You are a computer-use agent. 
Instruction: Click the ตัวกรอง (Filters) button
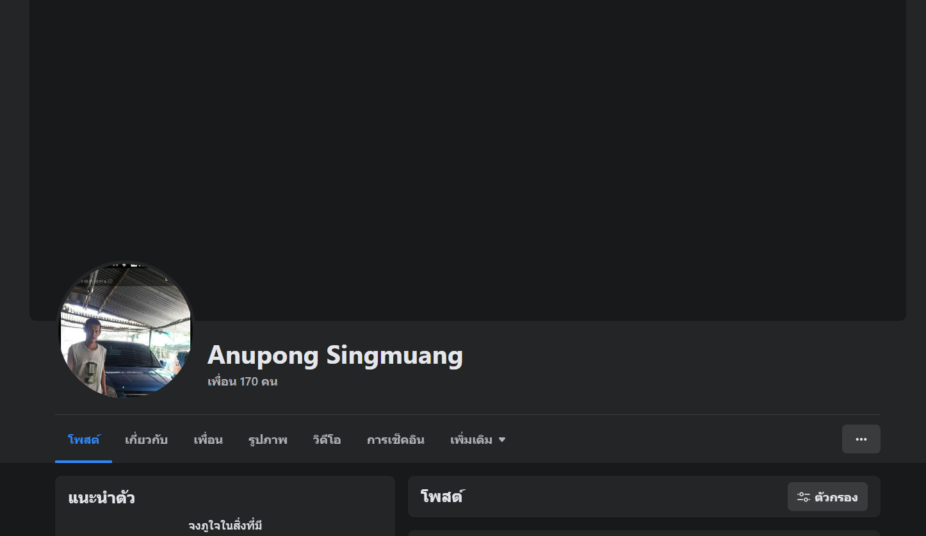point(827,497)
